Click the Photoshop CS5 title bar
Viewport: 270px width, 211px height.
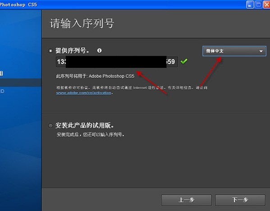(120, 5)
